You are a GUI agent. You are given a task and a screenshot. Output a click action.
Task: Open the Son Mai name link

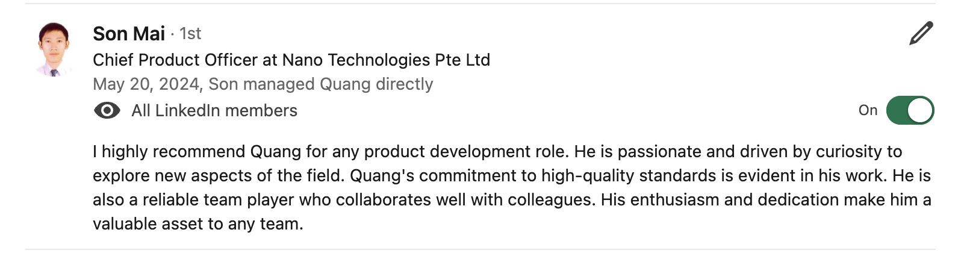tap(129, 34)
